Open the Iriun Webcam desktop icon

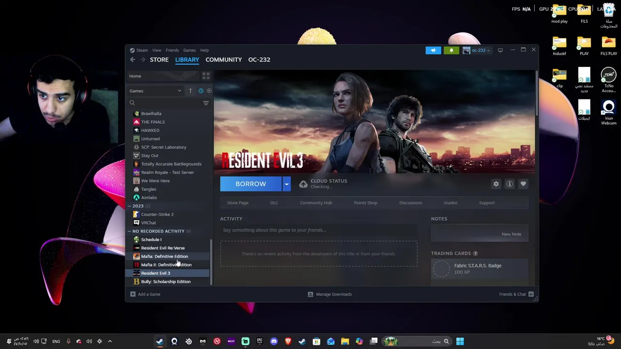click(608, 112)
